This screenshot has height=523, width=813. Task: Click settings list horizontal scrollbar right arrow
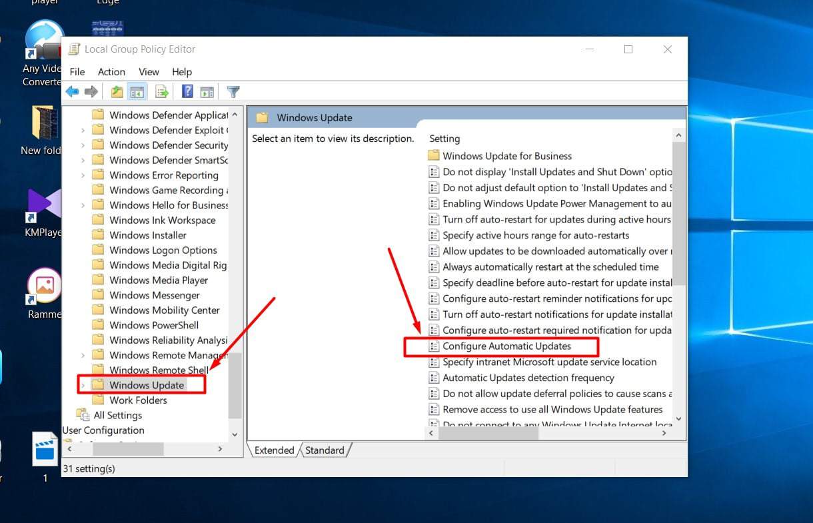664,433
